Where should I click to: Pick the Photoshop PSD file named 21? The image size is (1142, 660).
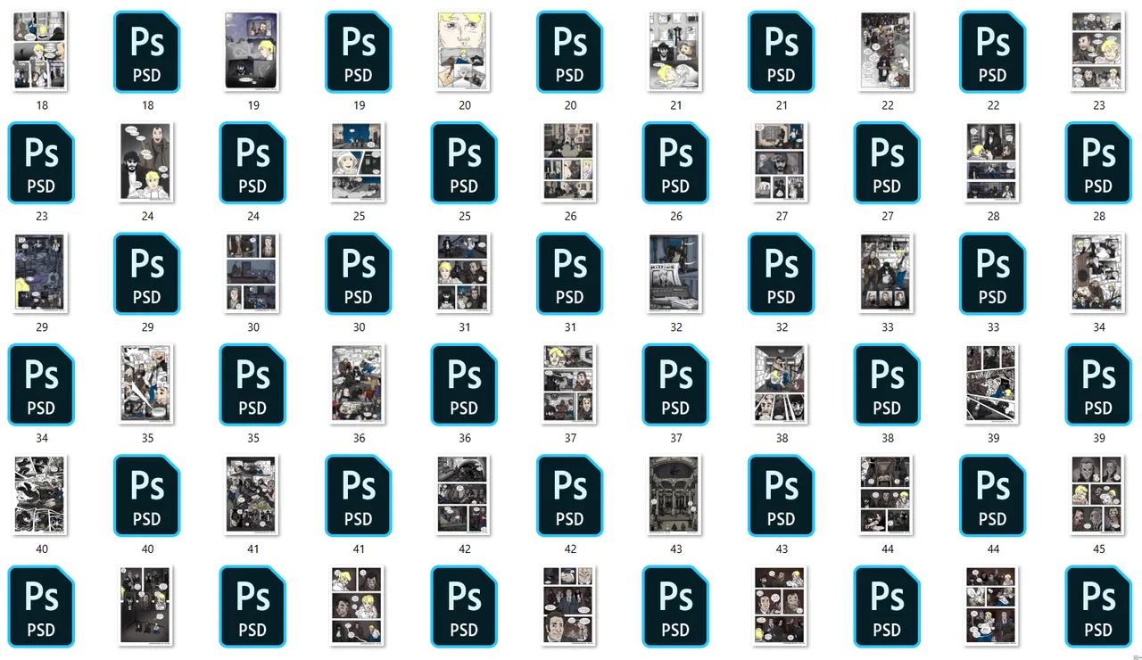click(782, 52)
